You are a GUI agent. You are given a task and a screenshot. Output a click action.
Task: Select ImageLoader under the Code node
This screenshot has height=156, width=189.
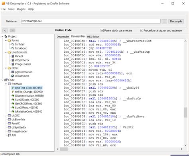point(20,131)
